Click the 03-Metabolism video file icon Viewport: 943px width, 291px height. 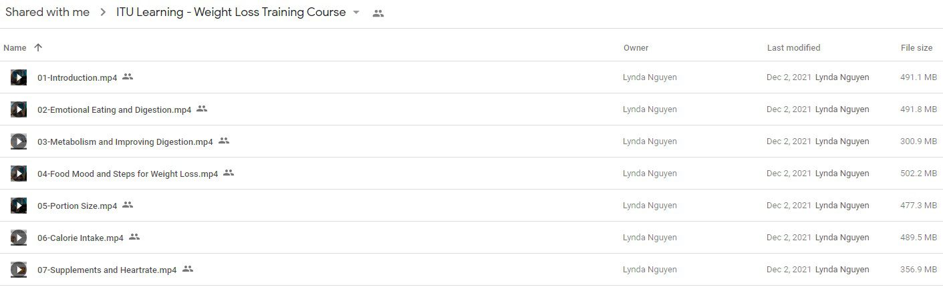coord(19,141)
